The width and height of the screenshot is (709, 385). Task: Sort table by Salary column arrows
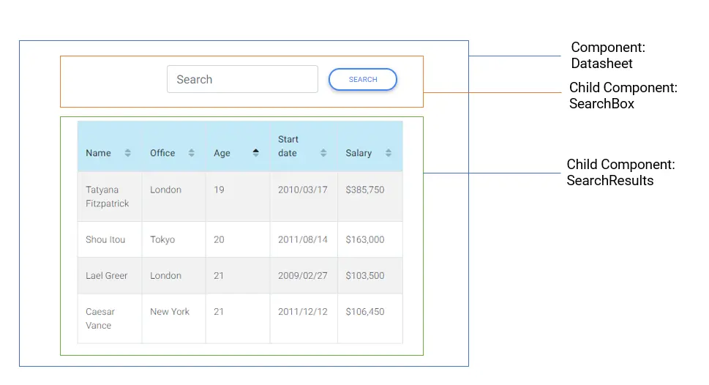(x=389, y=153)
